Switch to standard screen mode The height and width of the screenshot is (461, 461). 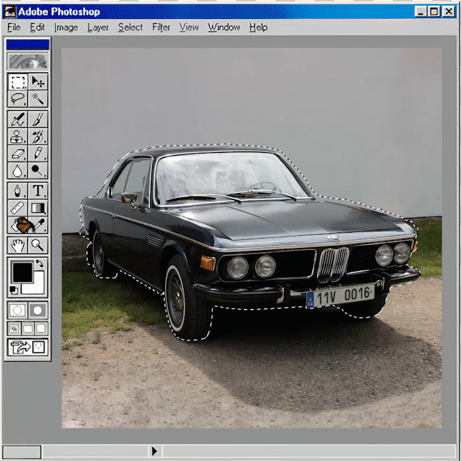(x=14, y=329)
